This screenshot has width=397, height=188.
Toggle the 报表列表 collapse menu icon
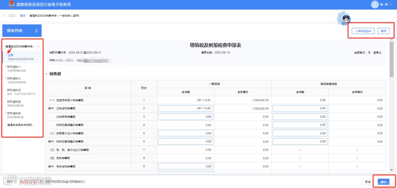click(x=36, y=31)
